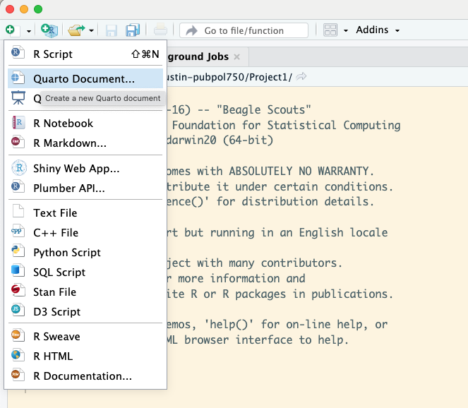Switch to the Background Jobs tab

(x=198, y=56)
